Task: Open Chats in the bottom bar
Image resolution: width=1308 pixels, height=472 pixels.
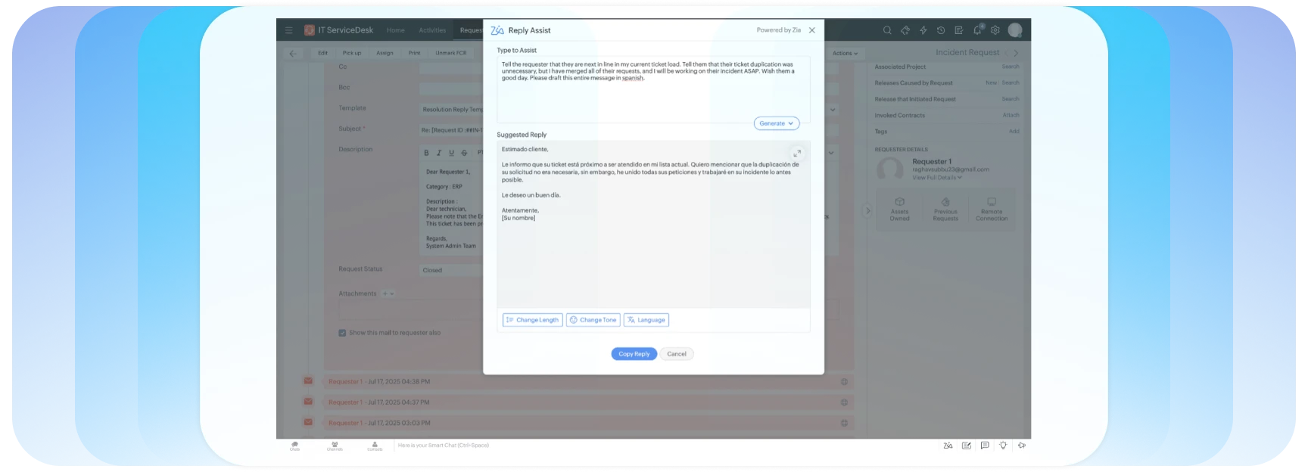Action: coord(295,446)
